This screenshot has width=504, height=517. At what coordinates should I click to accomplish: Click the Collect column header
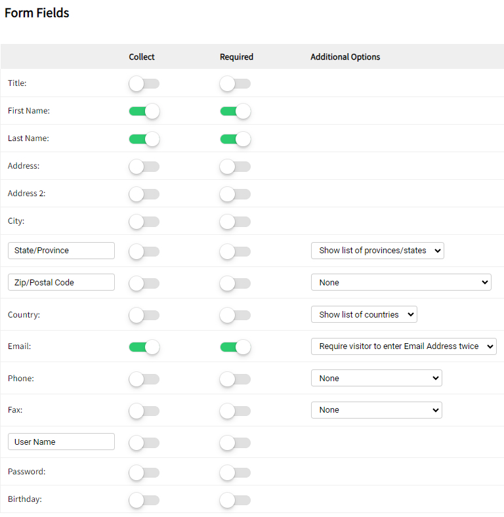pyautogui.click(x=142, y=56)
